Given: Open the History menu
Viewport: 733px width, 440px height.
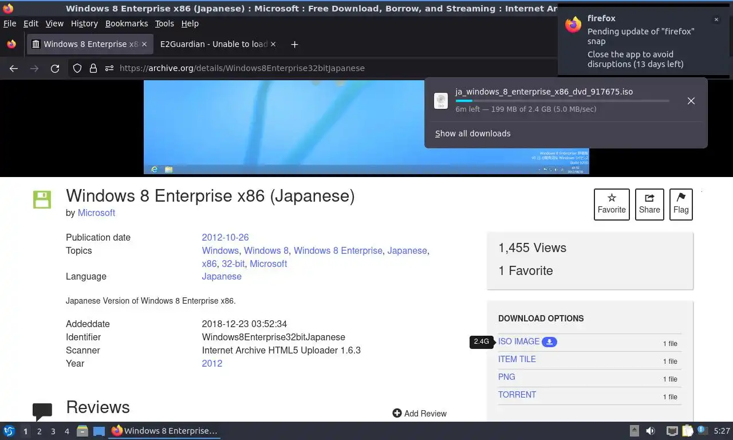Looking at the screenshot, I should (84, 23).
